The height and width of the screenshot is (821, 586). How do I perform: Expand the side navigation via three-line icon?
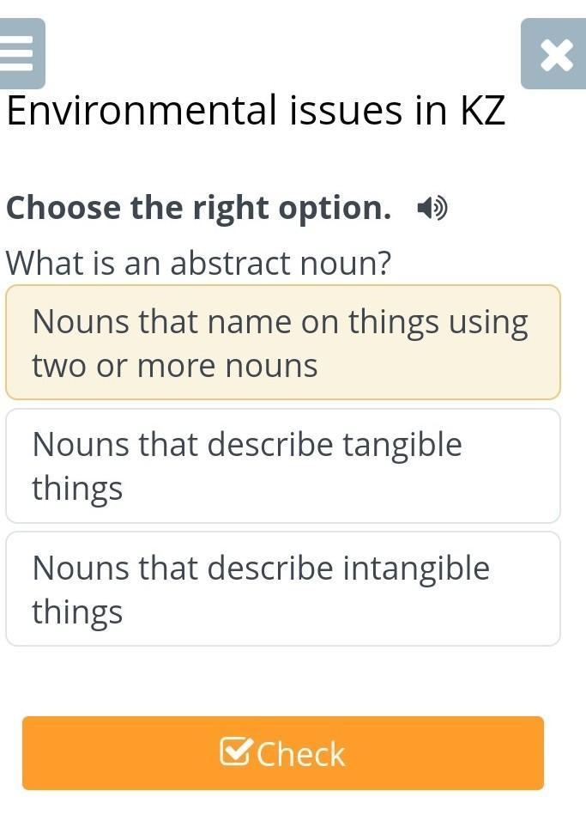tap(19, 54)
